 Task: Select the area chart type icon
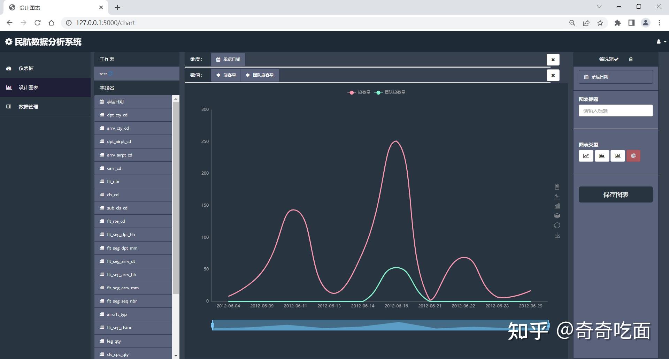coord(602,156)
